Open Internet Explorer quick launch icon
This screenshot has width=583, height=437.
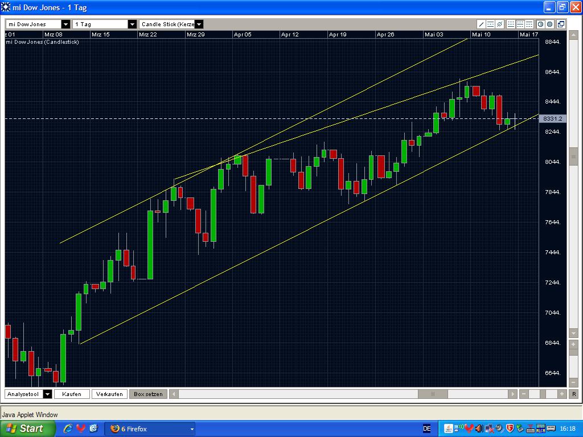68,428
